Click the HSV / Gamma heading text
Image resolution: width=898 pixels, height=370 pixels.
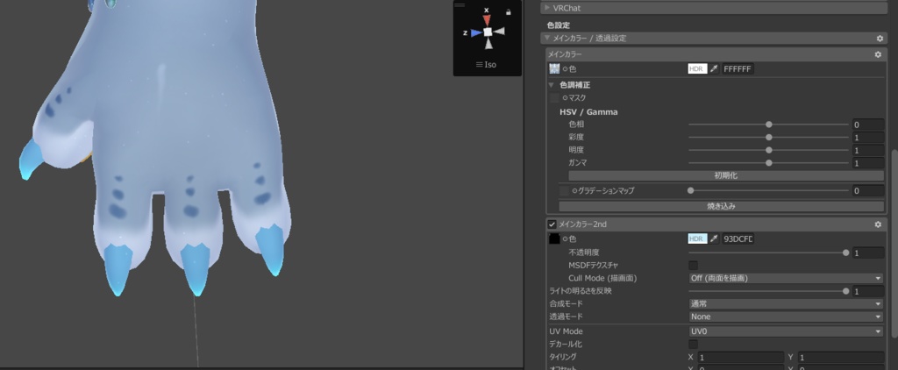click(588, 112)
